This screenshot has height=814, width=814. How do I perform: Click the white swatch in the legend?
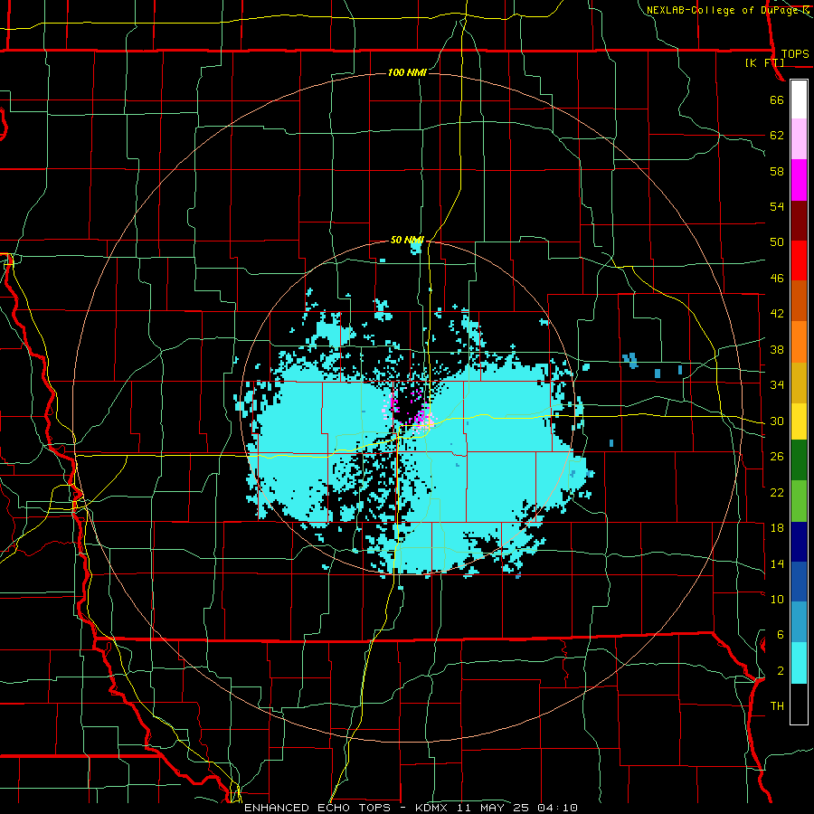[799, 99]
